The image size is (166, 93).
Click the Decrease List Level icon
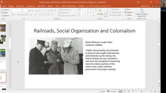[49, 10]
